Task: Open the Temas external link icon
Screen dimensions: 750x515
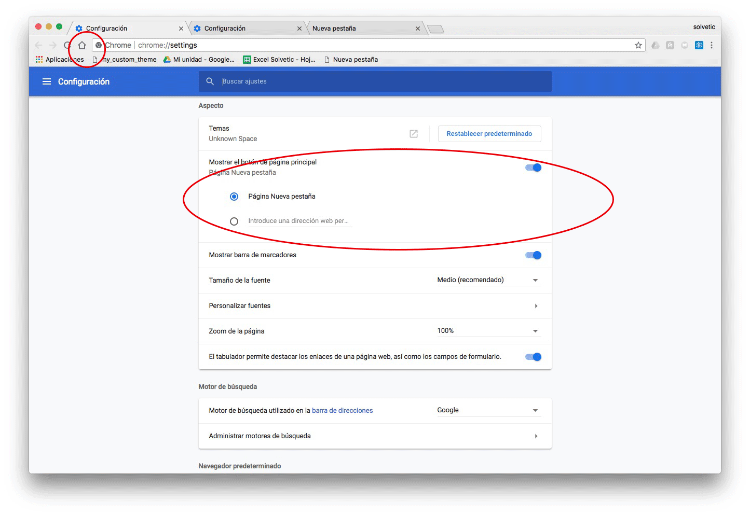Action: coord(413,134)
